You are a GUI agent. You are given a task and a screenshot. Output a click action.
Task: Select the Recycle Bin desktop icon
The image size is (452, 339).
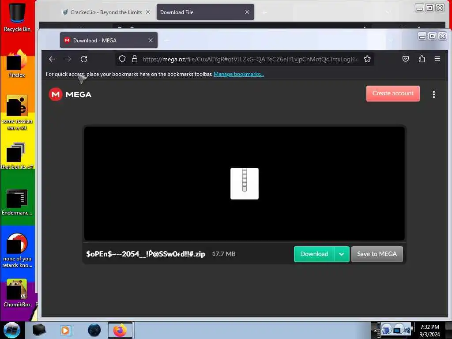(17, 17)
